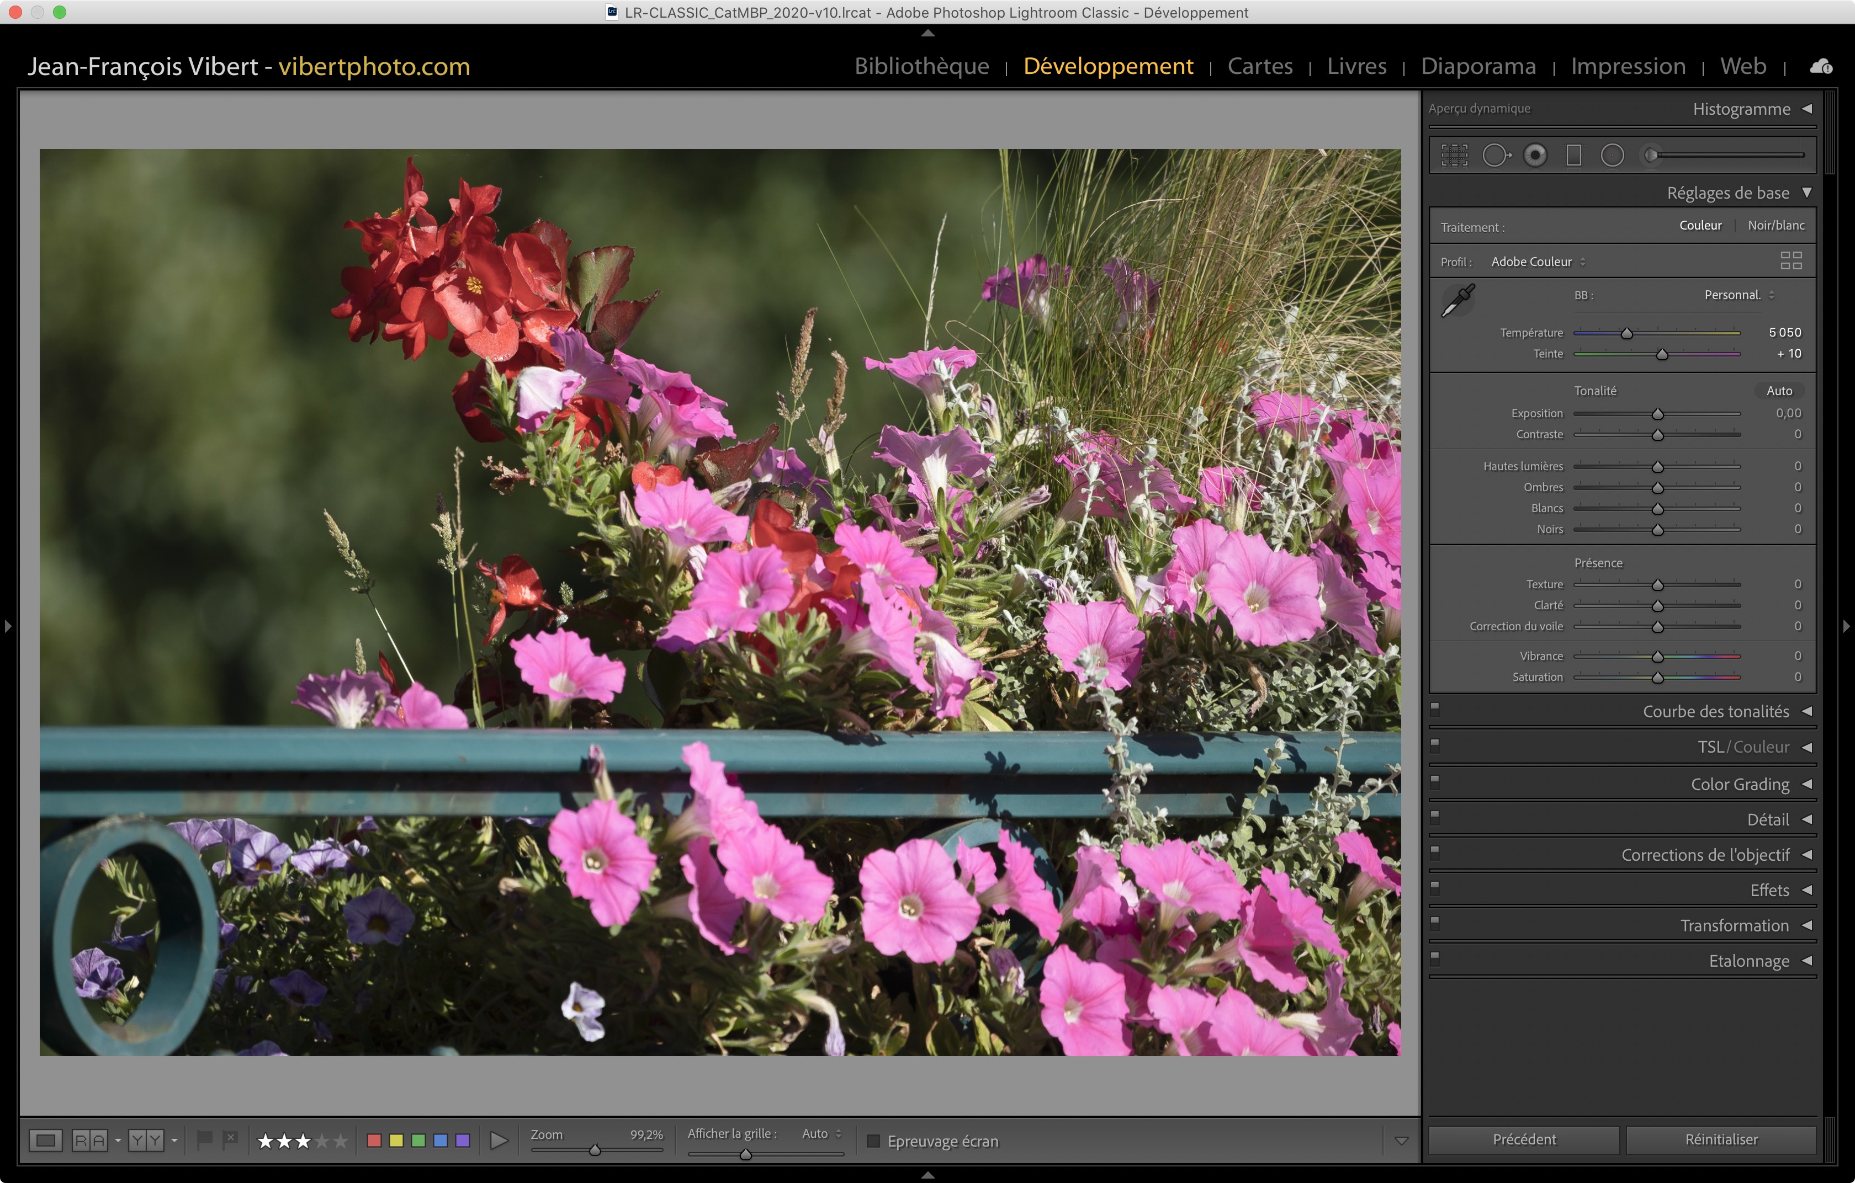Switch to the Bibliothèque module
Viewport: 1855px width, 1183px height.
[x=921, y=66]
